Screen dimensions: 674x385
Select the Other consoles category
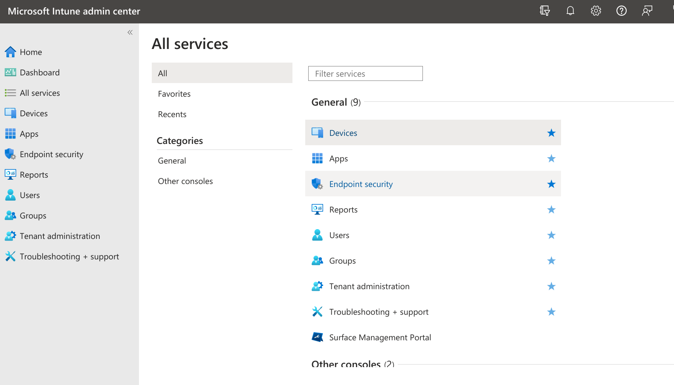click(x=222, y=181)
